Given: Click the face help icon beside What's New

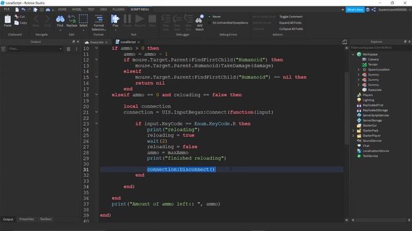Looking at the screenshot, I should [368, 10].
